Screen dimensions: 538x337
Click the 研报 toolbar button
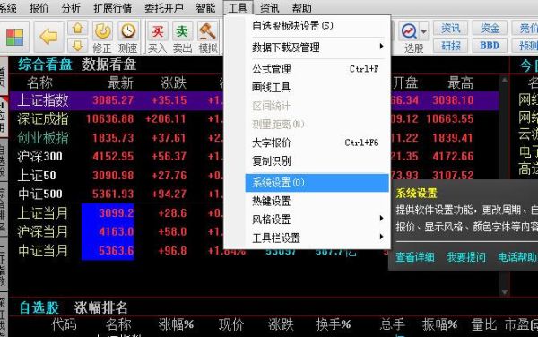[450, 45]
